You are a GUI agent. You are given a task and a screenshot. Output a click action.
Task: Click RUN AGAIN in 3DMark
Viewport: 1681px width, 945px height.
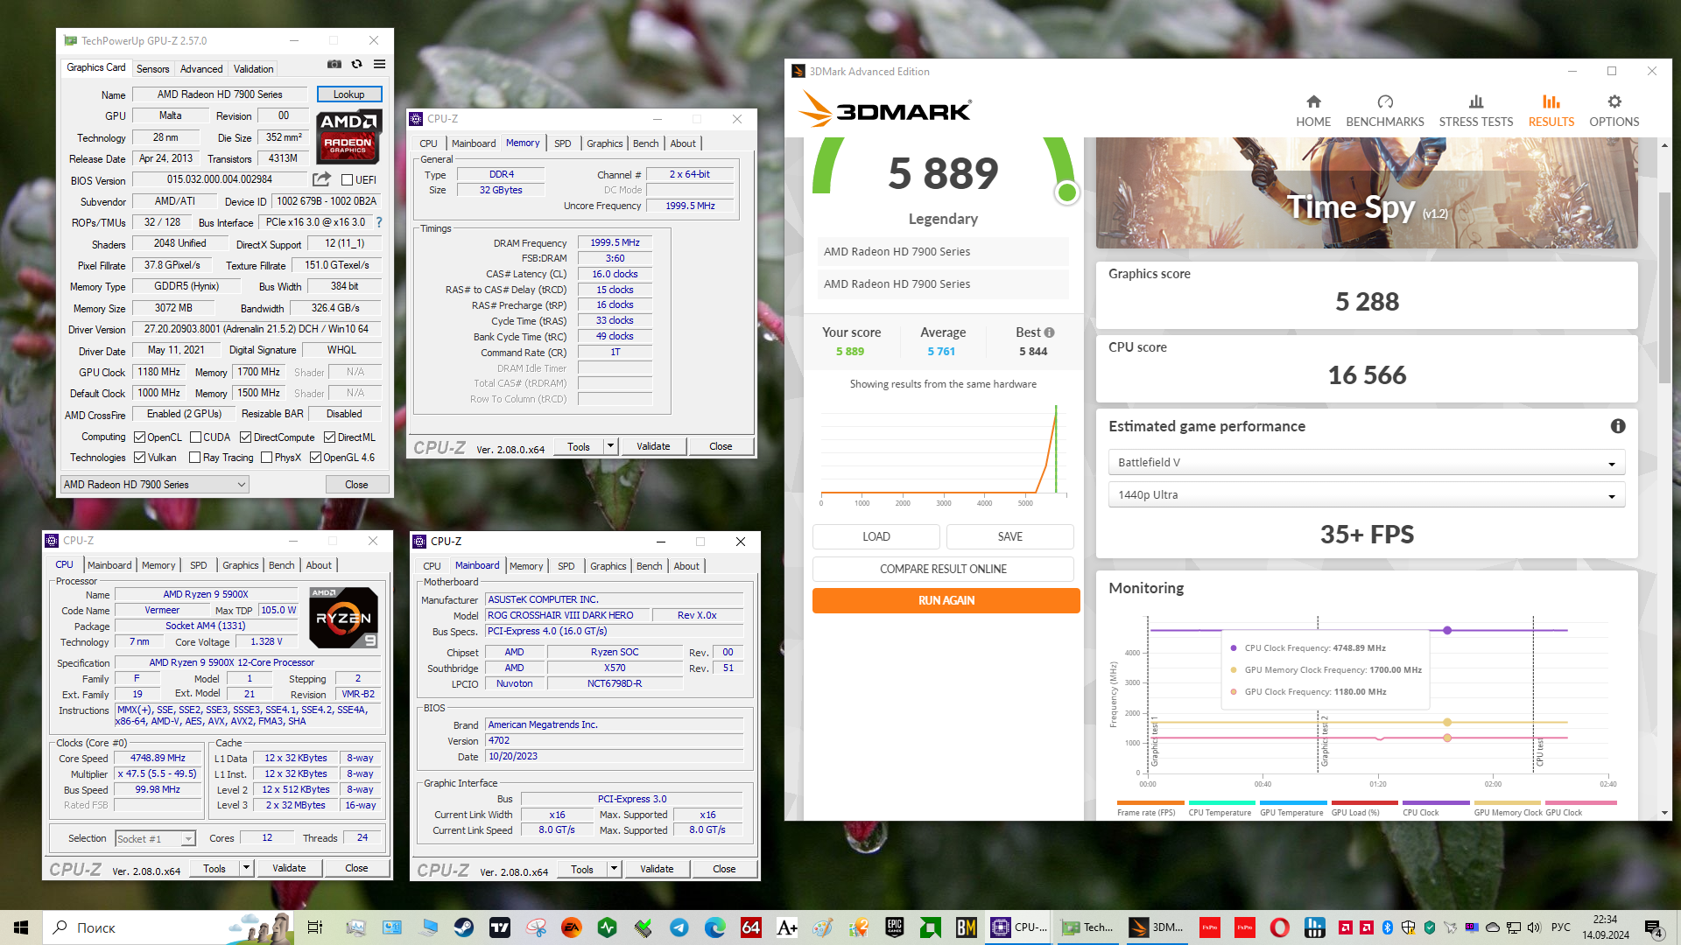(x=946, y=600)
